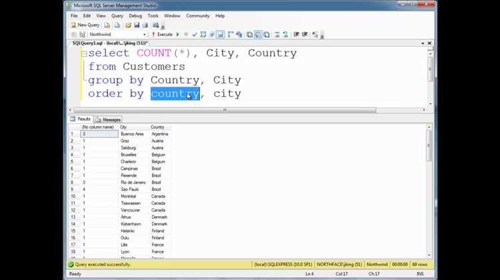Viewport: 500px width, 280px height.
Task: Open the active files dropdown arrow
Action: pos(423,43)
